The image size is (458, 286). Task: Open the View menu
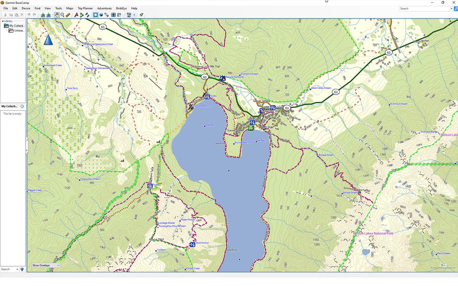click(48, 8)
